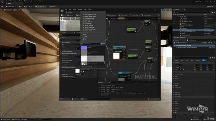Click Save in material editor toolbar
216x121 pixels.
pos(63,15)
